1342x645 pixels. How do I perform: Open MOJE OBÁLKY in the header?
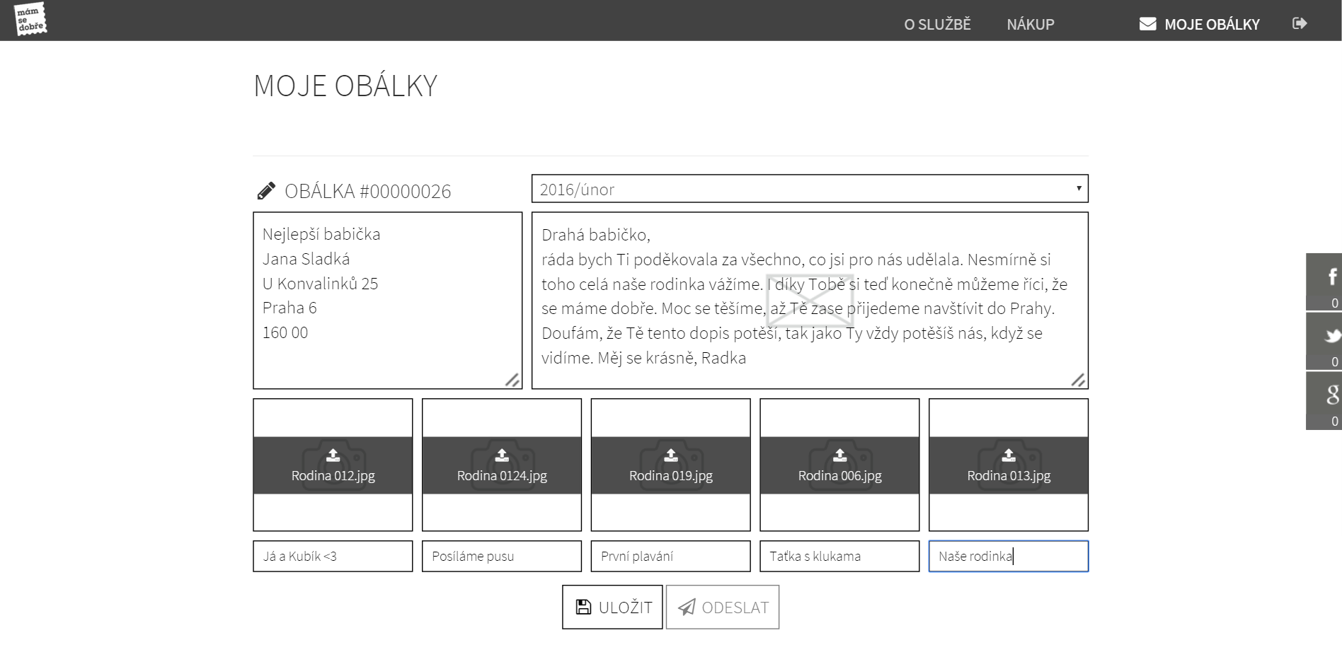[x=1200, y=25]
